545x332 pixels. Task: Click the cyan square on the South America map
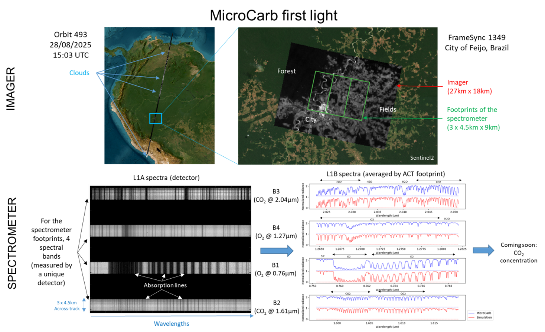(x=156, y=119)
